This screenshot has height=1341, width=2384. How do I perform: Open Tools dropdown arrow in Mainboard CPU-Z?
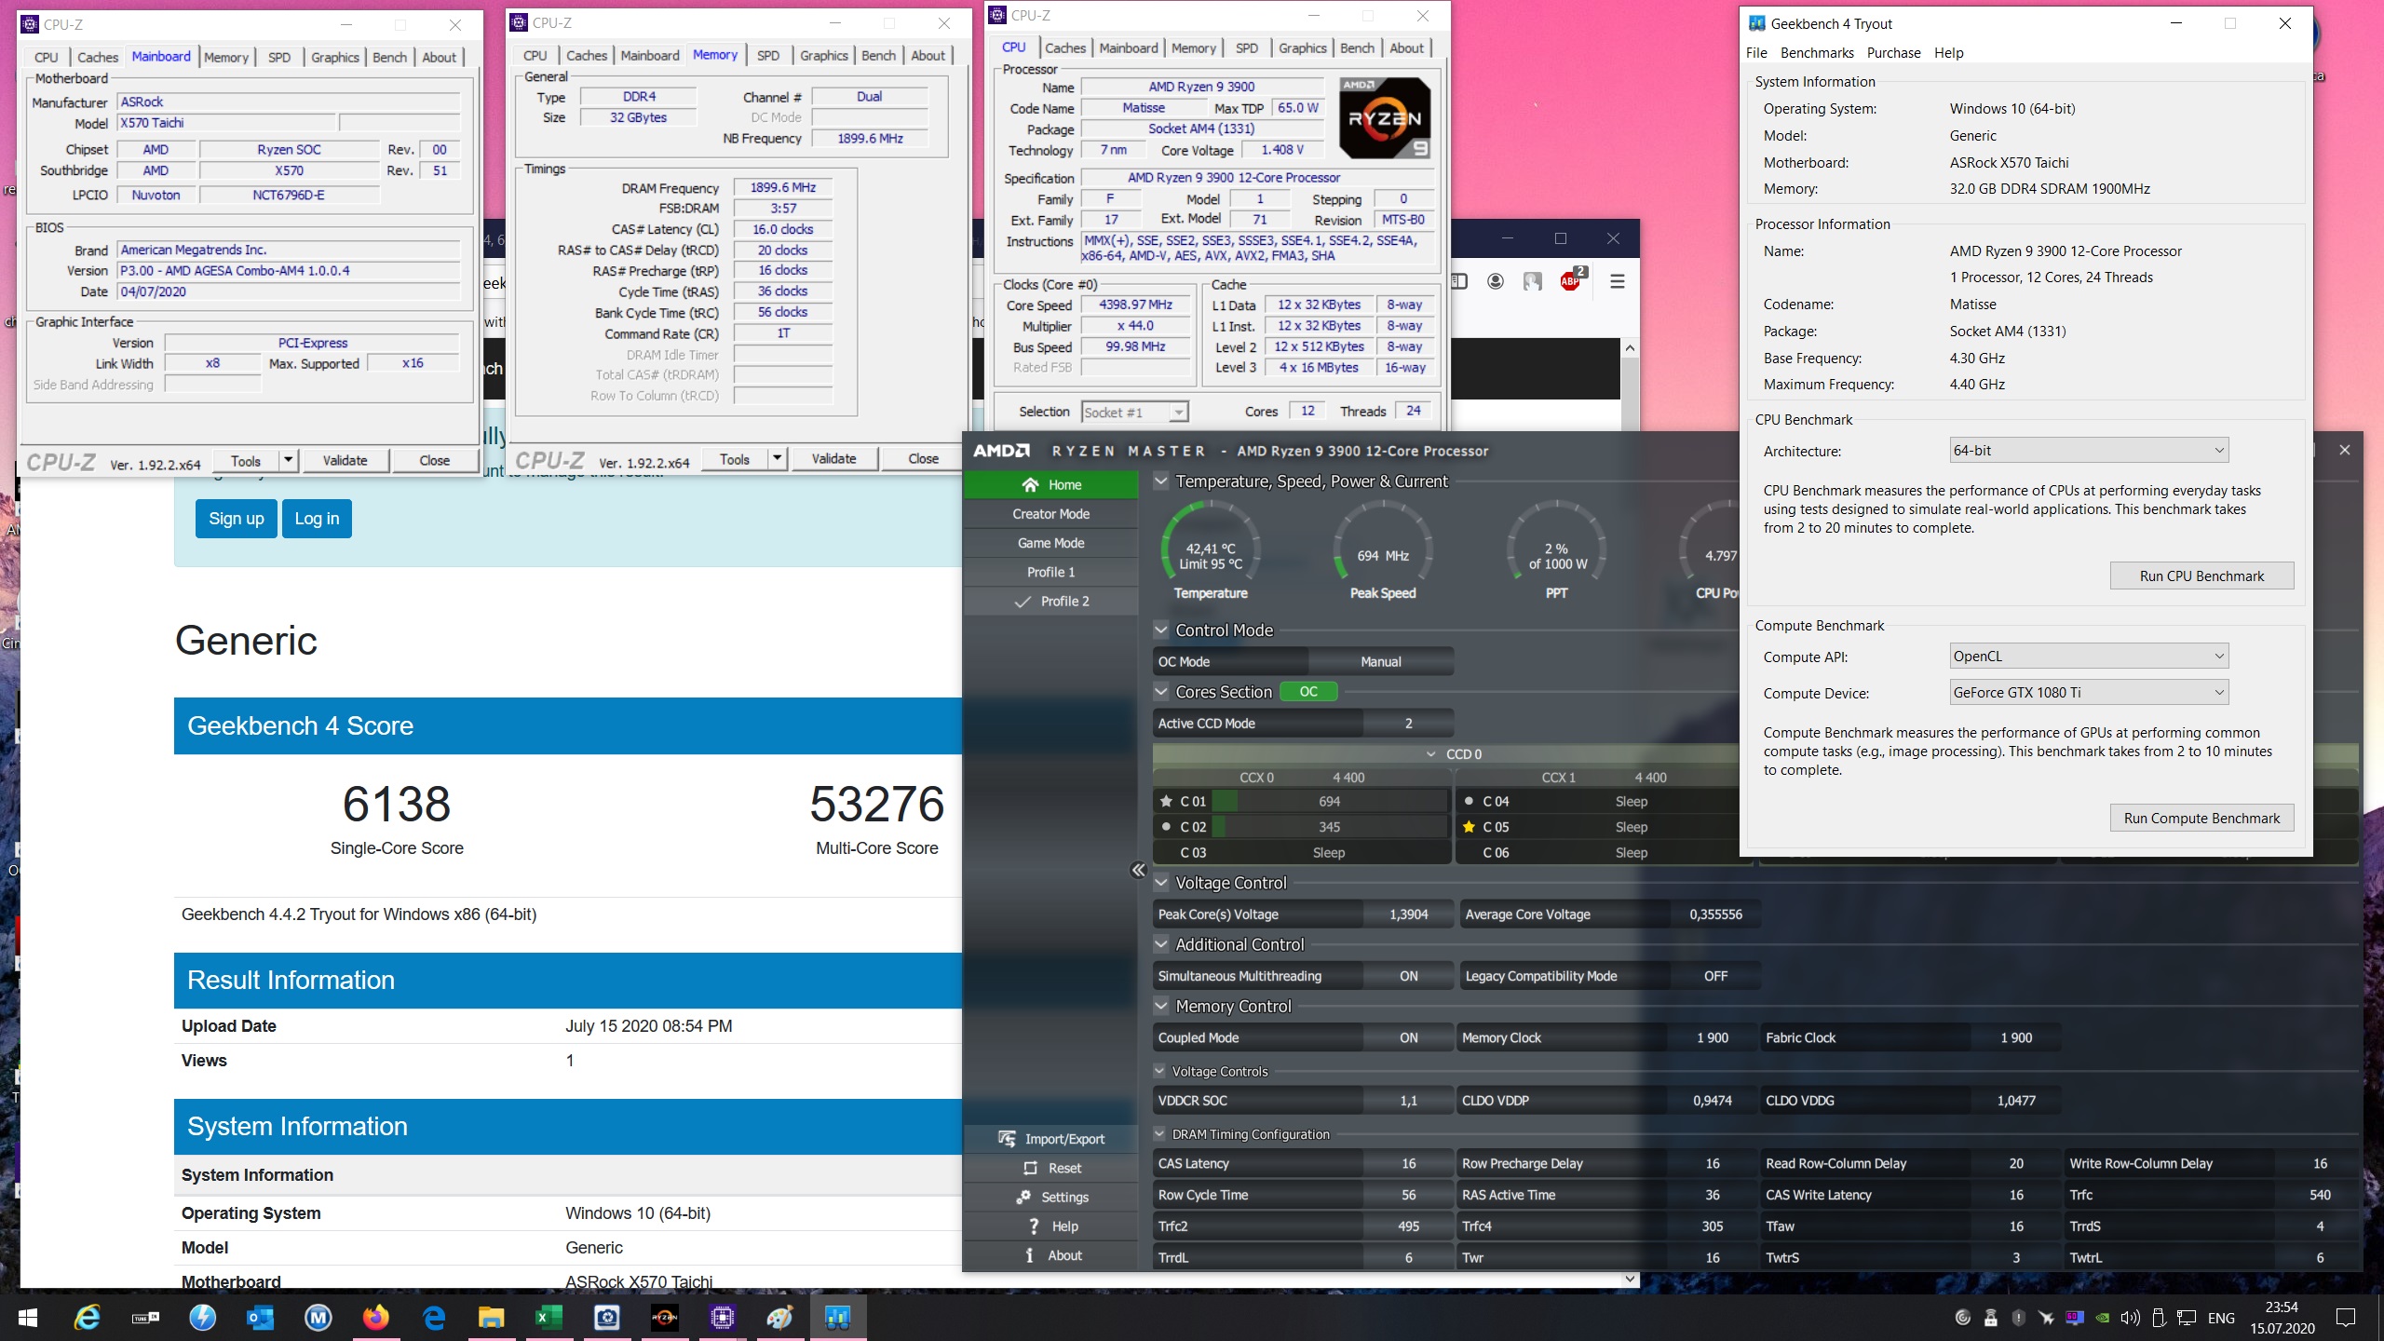point(288,460)
